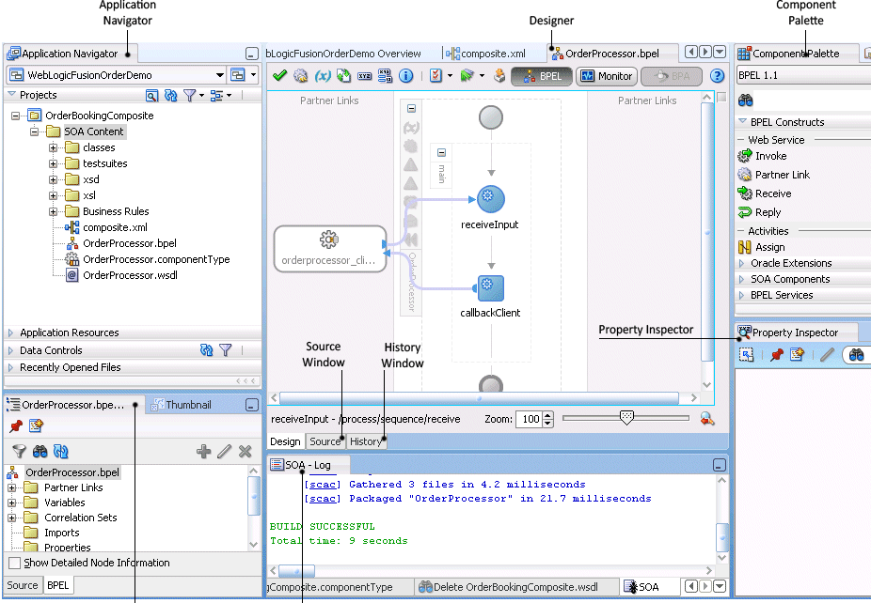Click the pencil edit icon in Property Inspector

(x=827, y=354)
